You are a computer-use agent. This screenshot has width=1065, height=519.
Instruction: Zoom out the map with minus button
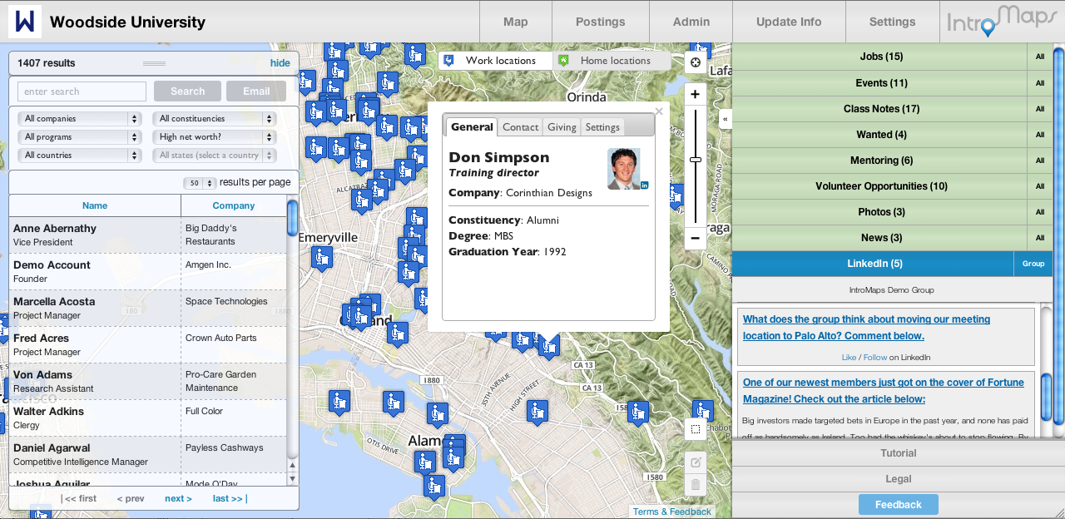696,239
